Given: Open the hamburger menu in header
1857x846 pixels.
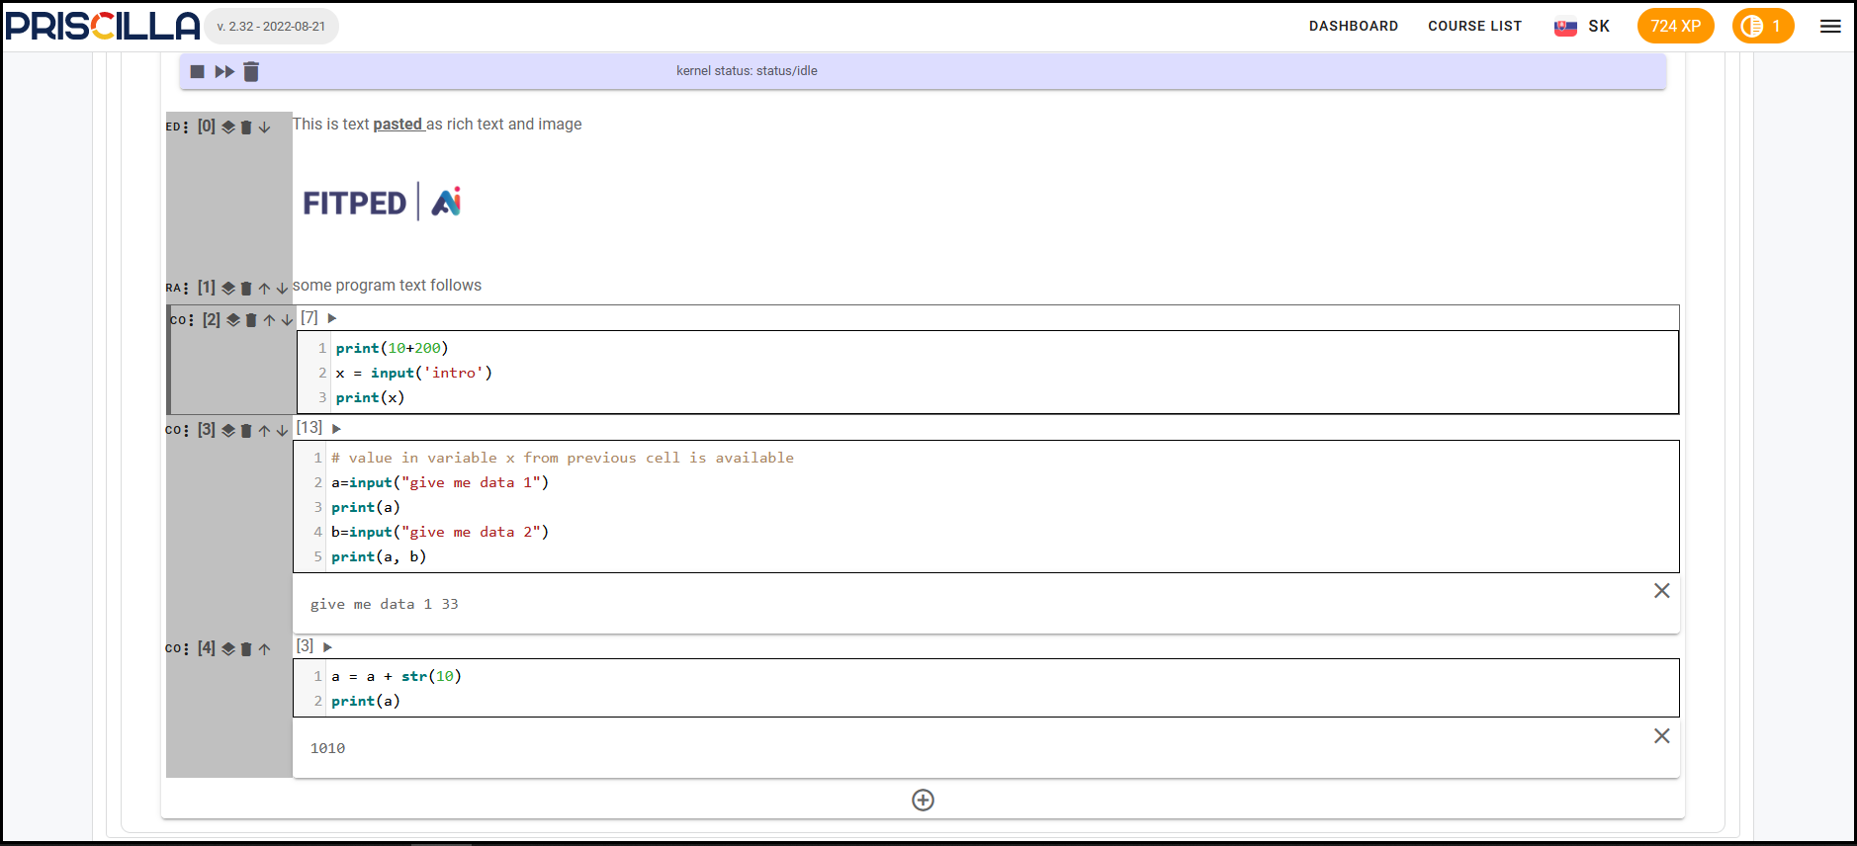Looking at the screenshot, I should click(x=1830, y=27).
